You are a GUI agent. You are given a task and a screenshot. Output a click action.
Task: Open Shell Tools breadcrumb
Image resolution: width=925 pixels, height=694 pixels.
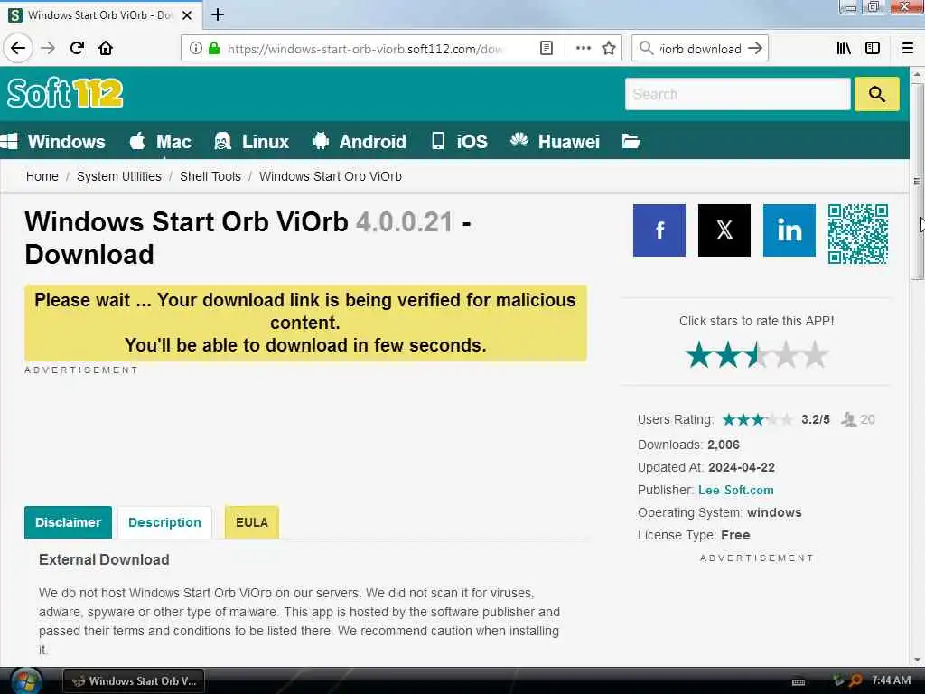pos(210,176)
